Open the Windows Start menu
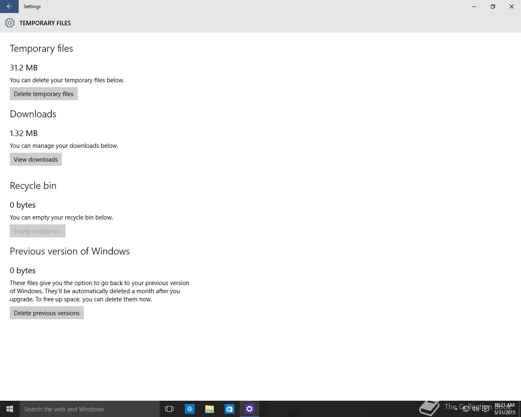The width and height of the screenshot is (521, 417). [x=10, y=409]
